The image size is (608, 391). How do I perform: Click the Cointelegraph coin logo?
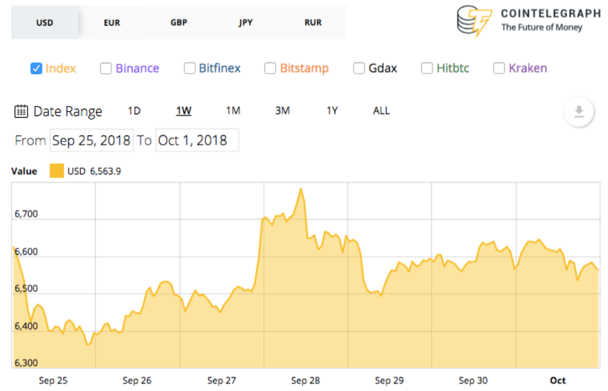point(474,21)
